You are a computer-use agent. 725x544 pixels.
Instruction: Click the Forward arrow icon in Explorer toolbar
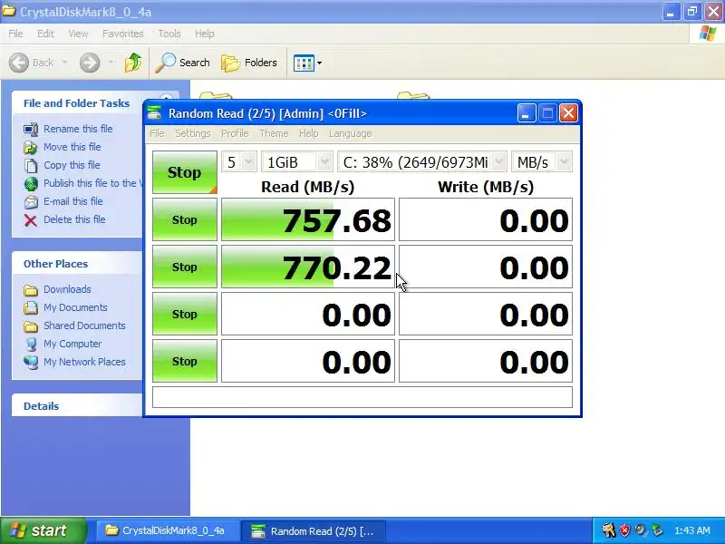click(90, 63)
